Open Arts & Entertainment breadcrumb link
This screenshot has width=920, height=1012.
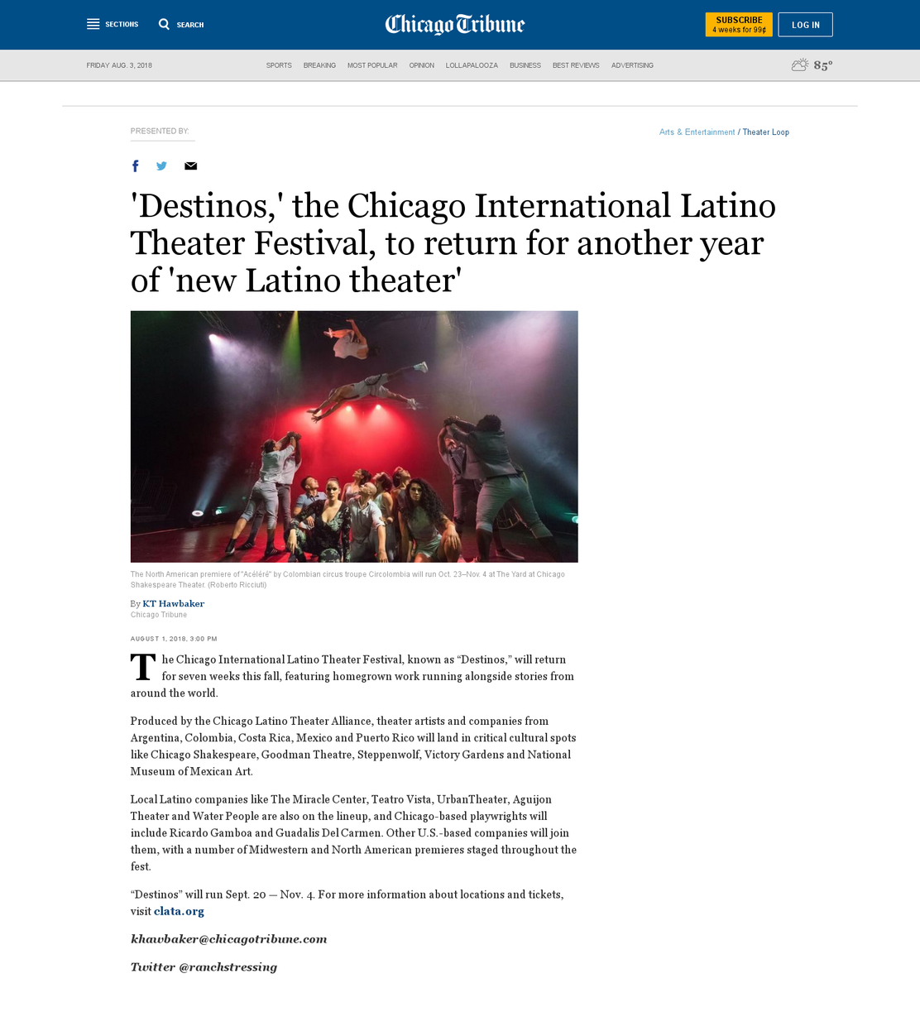pos(697,132)
